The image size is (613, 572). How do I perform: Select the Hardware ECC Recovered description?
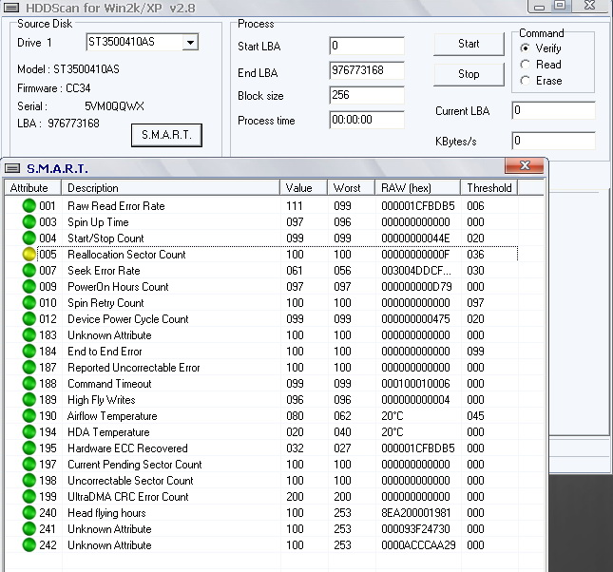[128, 448]
